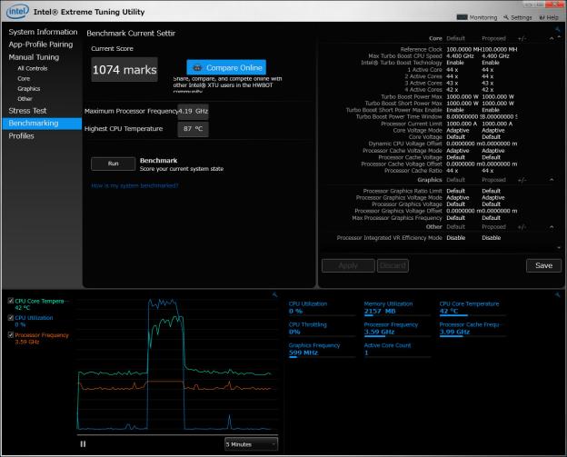Viewport: 567px width, 457px height.
Task: Go to Stress Test section
Action: coord(27,111)
